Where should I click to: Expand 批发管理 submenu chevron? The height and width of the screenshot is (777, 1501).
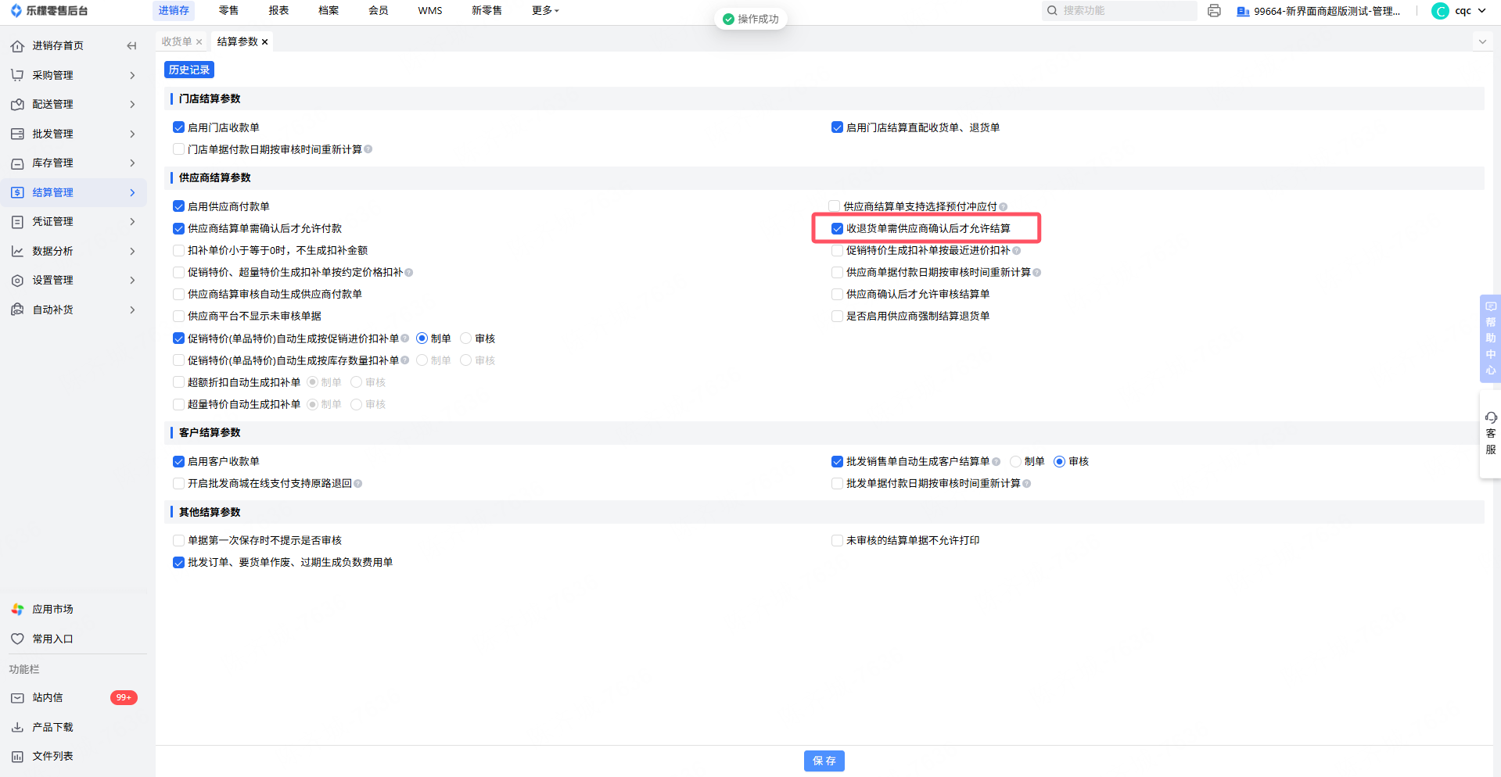click(132, 134)
